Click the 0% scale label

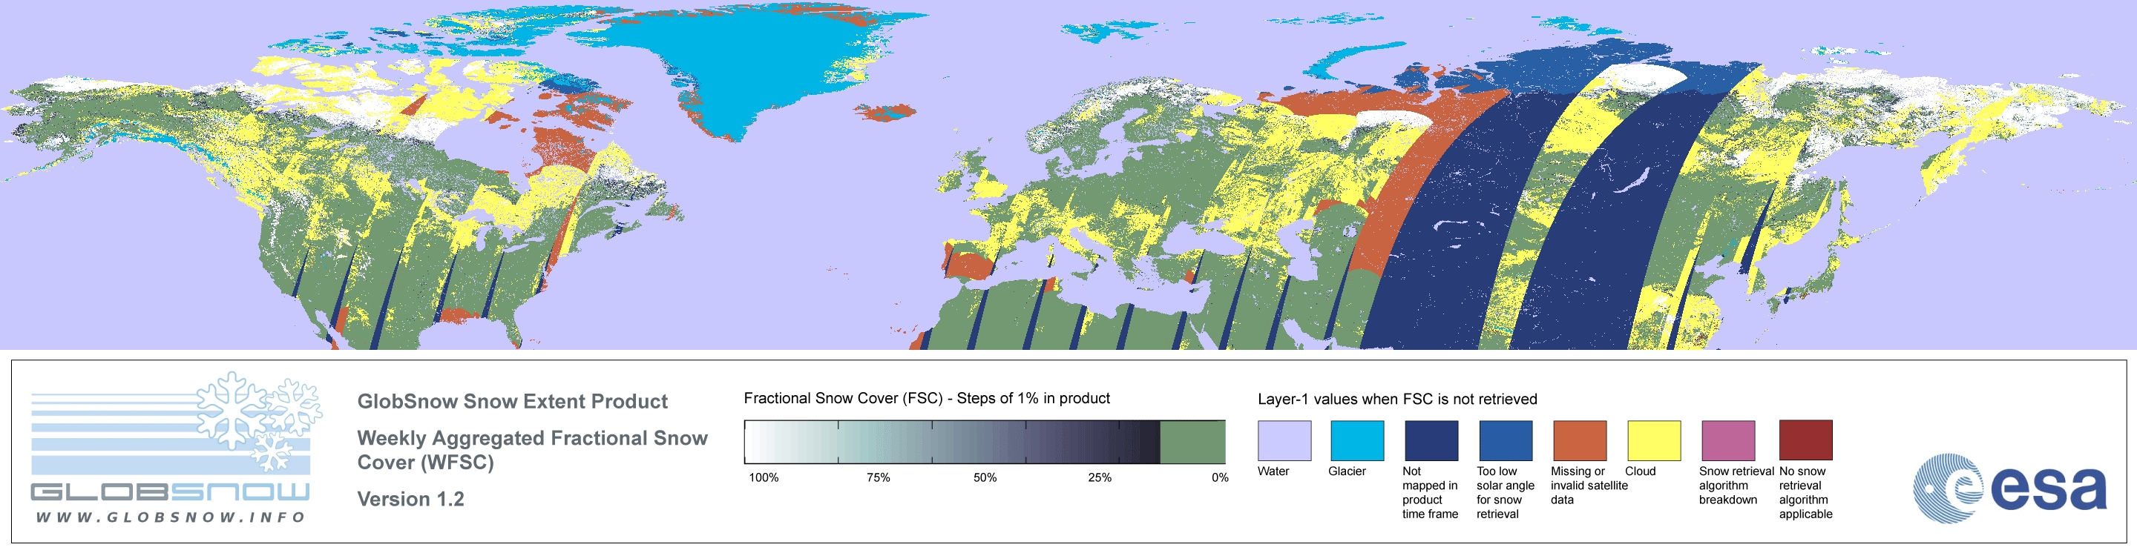pyautogui.click(x=1219, y=477)
